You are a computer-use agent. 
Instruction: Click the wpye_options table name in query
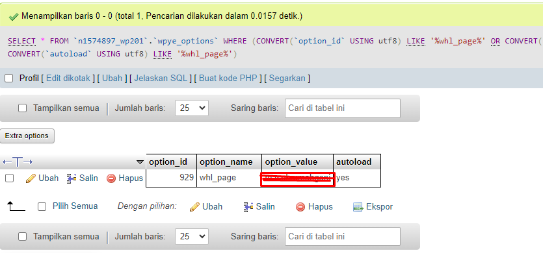pyautogui.click(x=188, y=41)
